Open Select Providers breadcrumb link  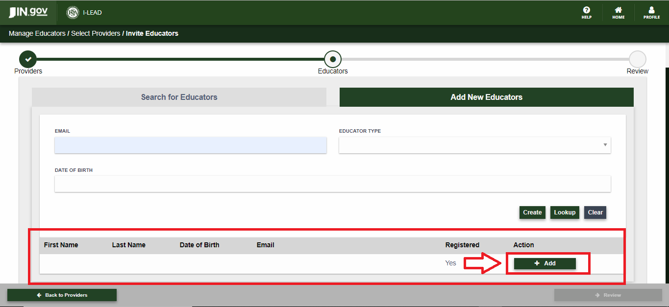[x=96, y=34]
